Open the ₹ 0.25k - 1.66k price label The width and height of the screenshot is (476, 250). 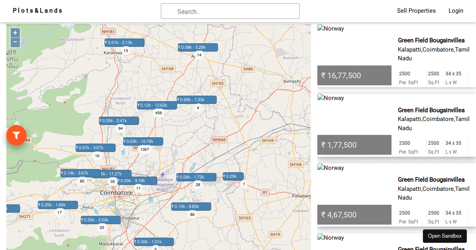coord(58,205)
